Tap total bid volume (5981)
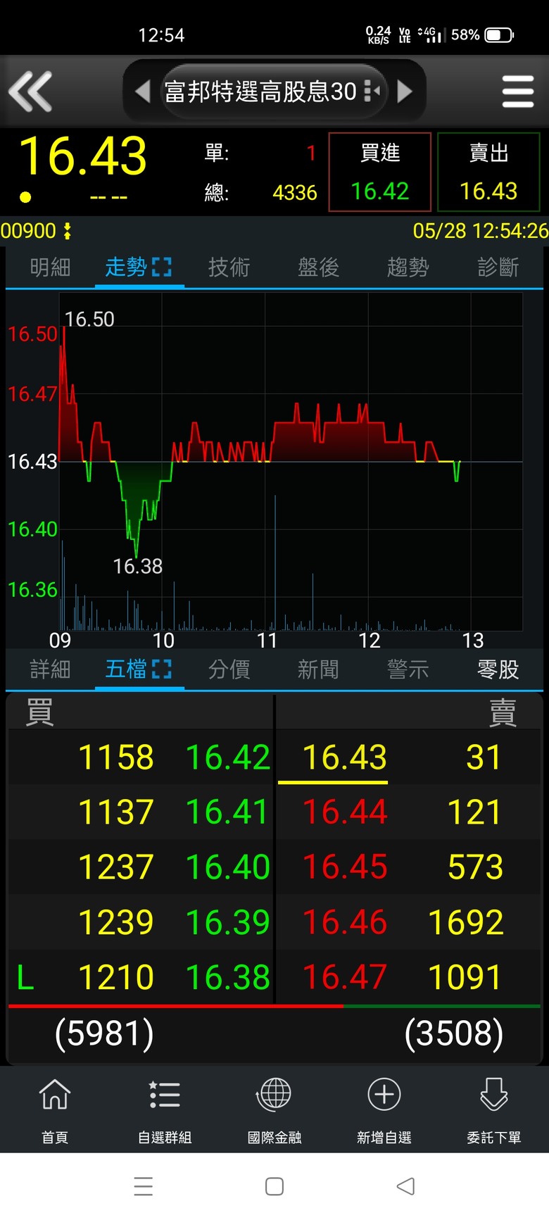549x1220 pixels. coord(104,1033)
